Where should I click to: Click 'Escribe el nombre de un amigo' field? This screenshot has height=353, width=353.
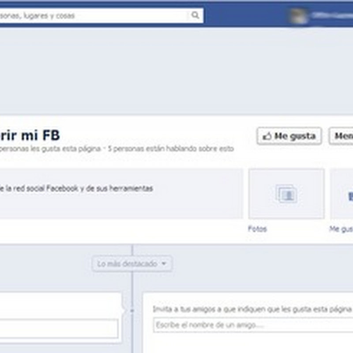coord(253,325)
